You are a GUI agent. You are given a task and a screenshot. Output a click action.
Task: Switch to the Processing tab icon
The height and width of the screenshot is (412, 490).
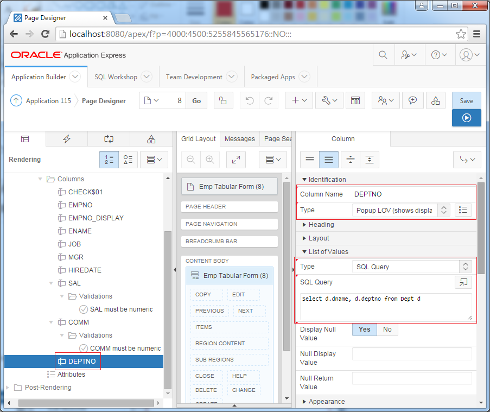click(109, 139)
